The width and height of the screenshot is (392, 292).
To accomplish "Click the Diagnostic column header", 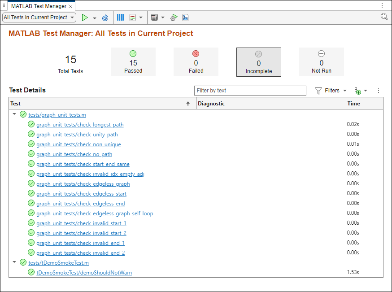I will (x=271, y=104).
